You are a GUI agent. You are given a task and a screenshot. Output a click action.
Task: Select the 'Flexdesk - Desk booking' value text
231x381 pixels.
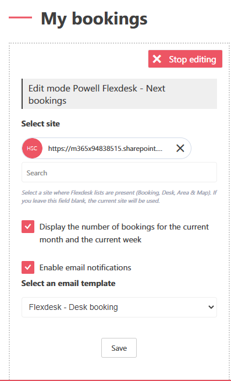[x=73, y=307]
